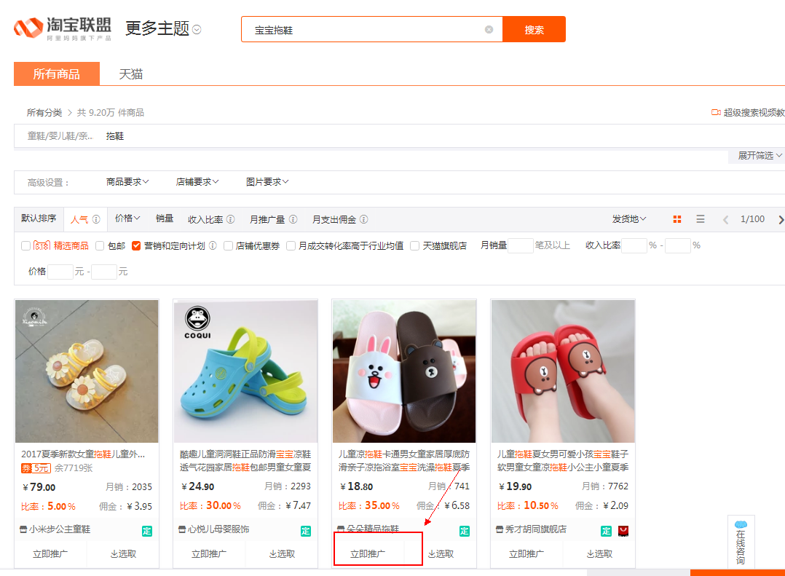The image size is (785, 576).
Task: Sort by 默认排序
Action: [x=39, y=218]
